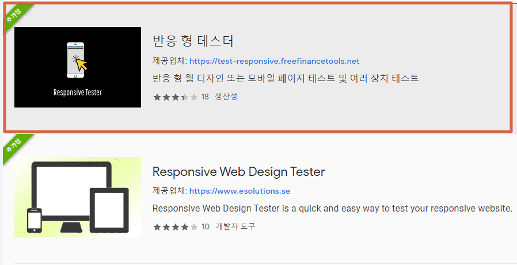Open the 반응 형 테스터 extension title

[x=193, y=41]
